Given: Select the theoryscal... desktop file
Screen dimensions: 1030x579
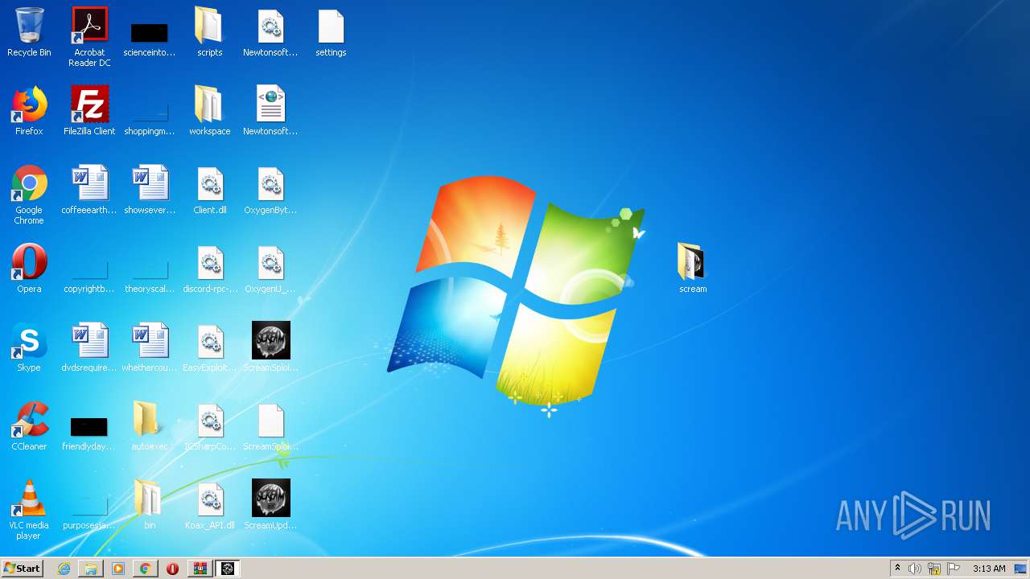Looking at the screenshot, I should click(150, 269).
